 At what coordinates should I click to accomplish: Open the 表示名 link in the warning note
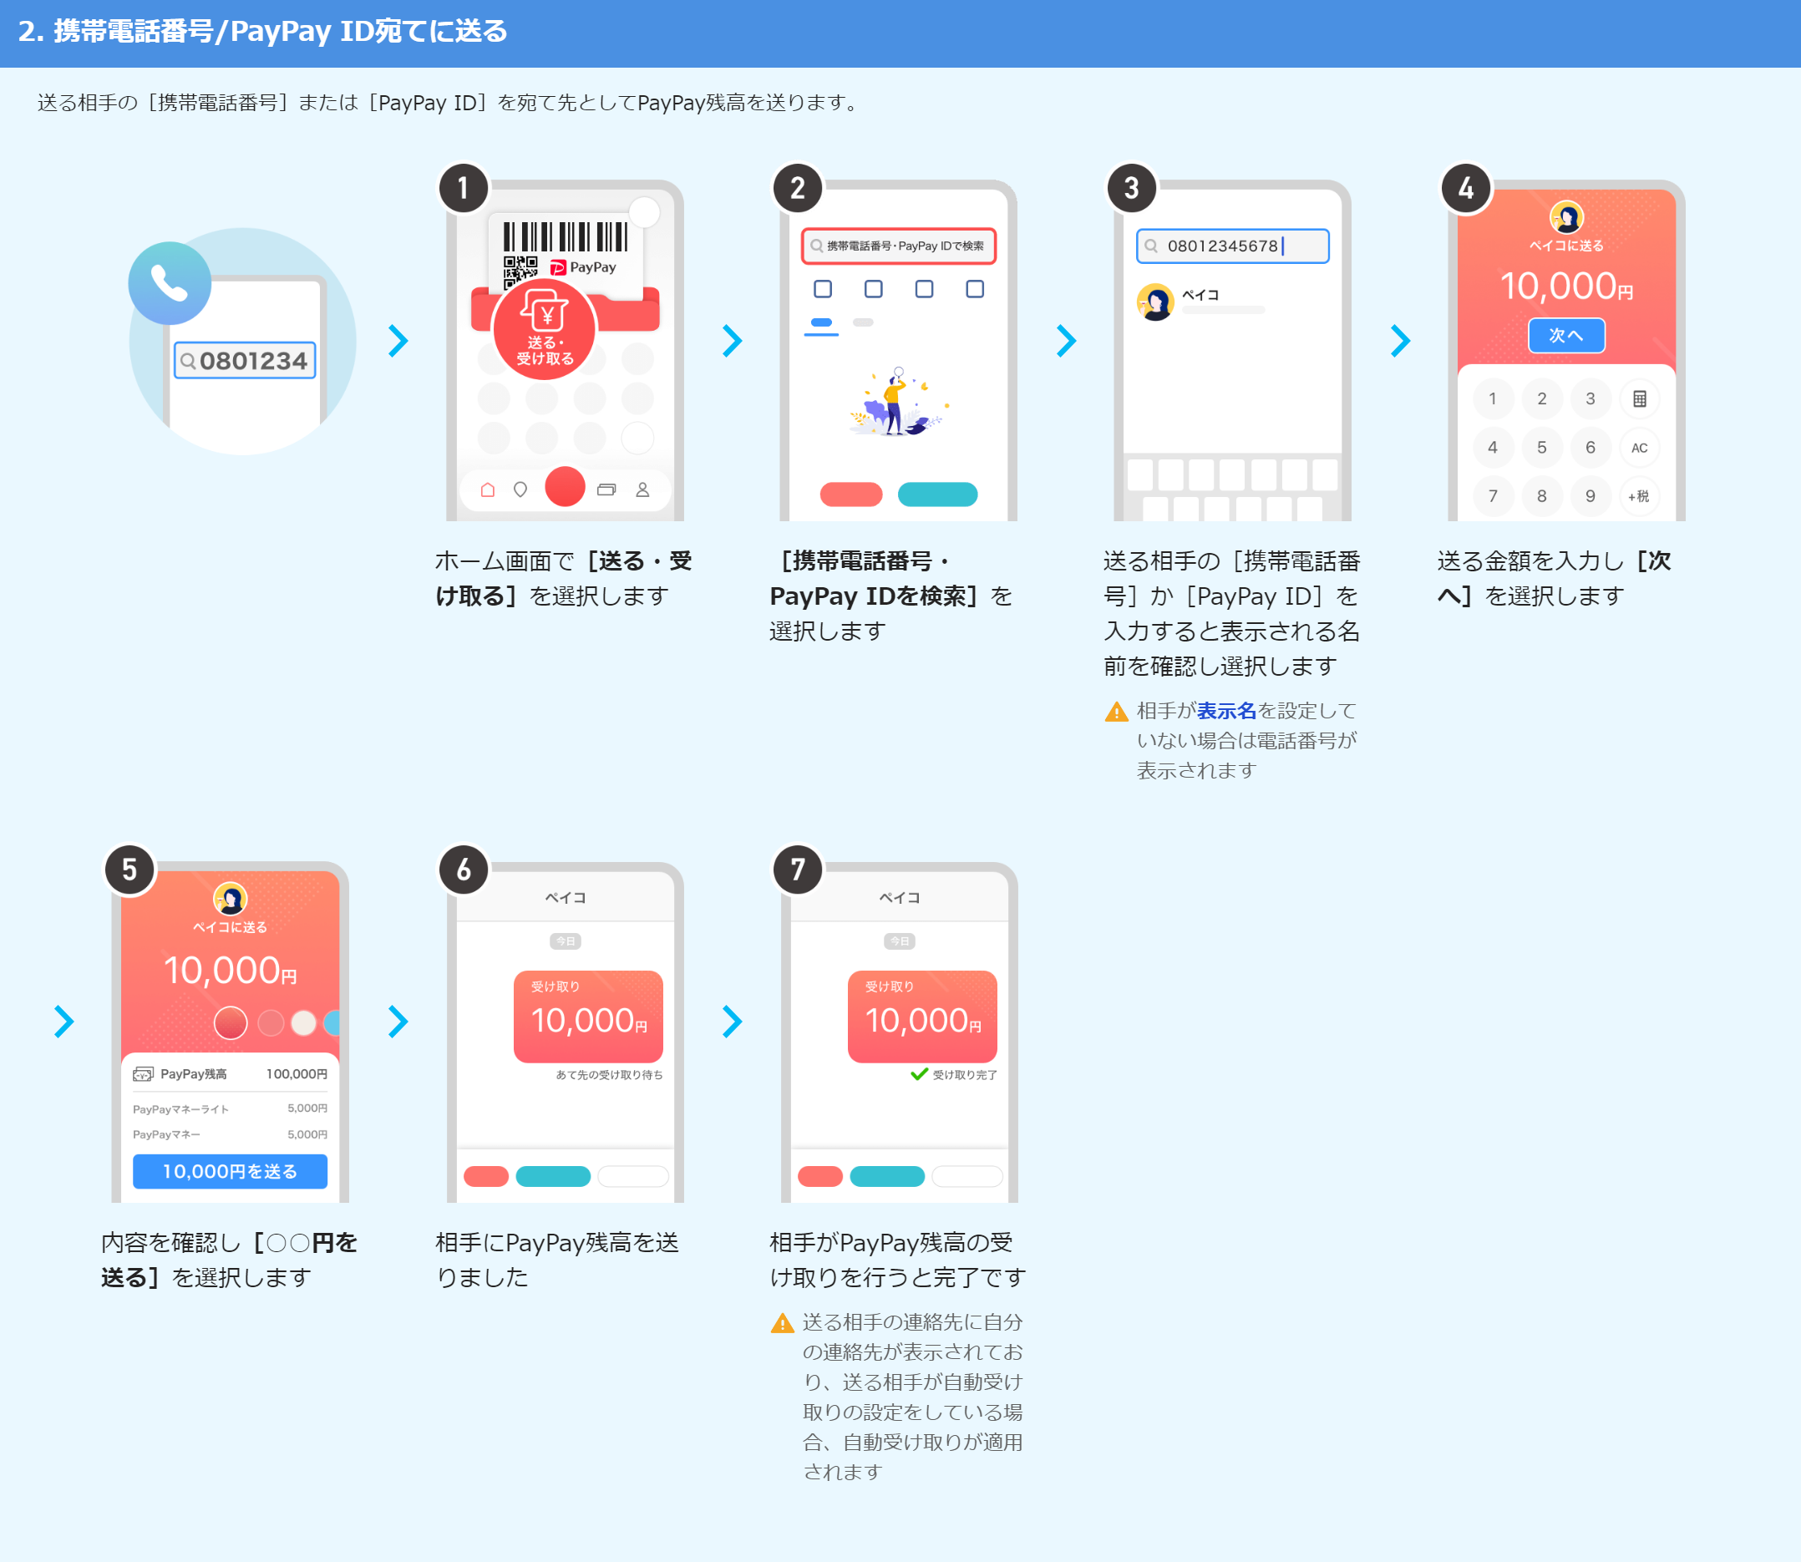click(1225, 710)
